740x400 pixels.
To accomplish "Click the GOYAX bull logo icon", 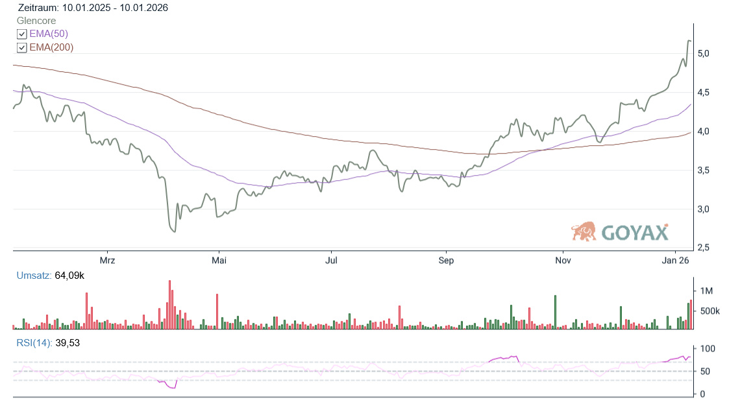I will (x=584, y=231).
